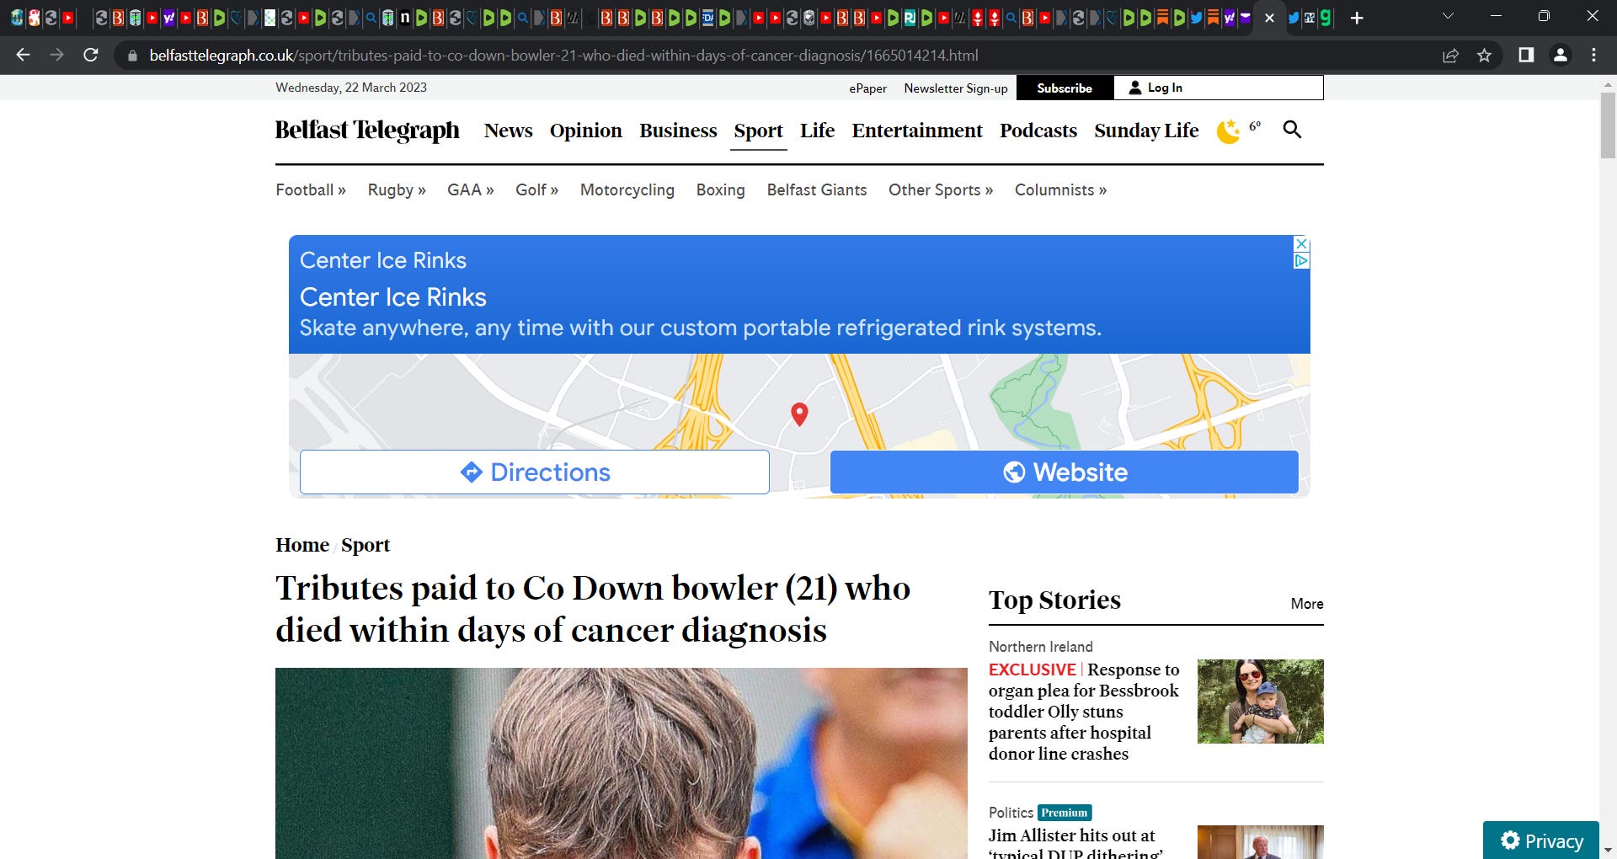Get Directions to Center Ice Rinks
Image resolution: width=1617 pixels, height=859 pixels.
coord(535,472)
